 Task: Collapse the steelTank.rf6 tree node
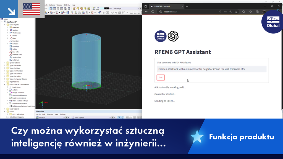click(x=2, y=22)
